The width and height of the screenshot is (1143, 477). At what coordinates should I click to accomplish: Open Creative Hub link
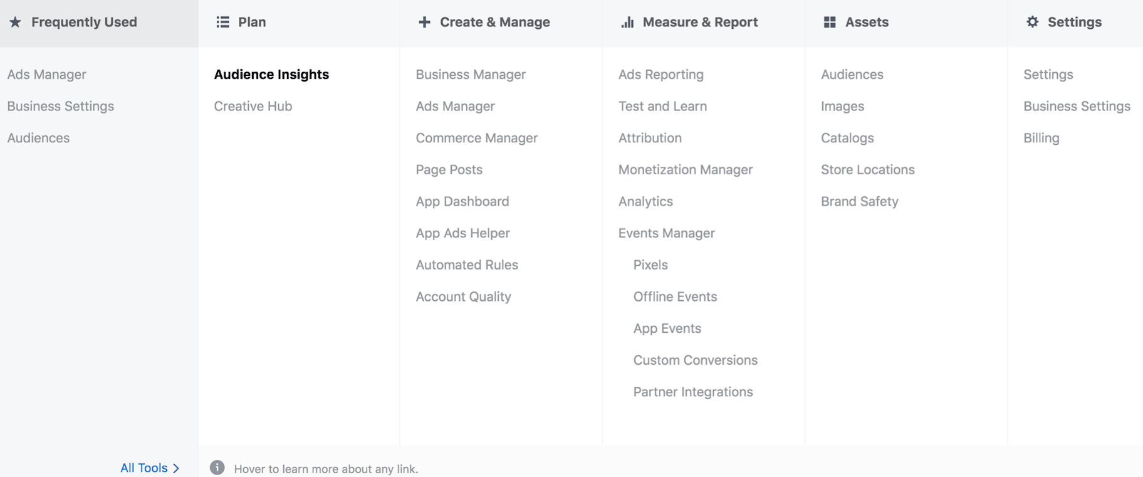click(x=253, y=107)
